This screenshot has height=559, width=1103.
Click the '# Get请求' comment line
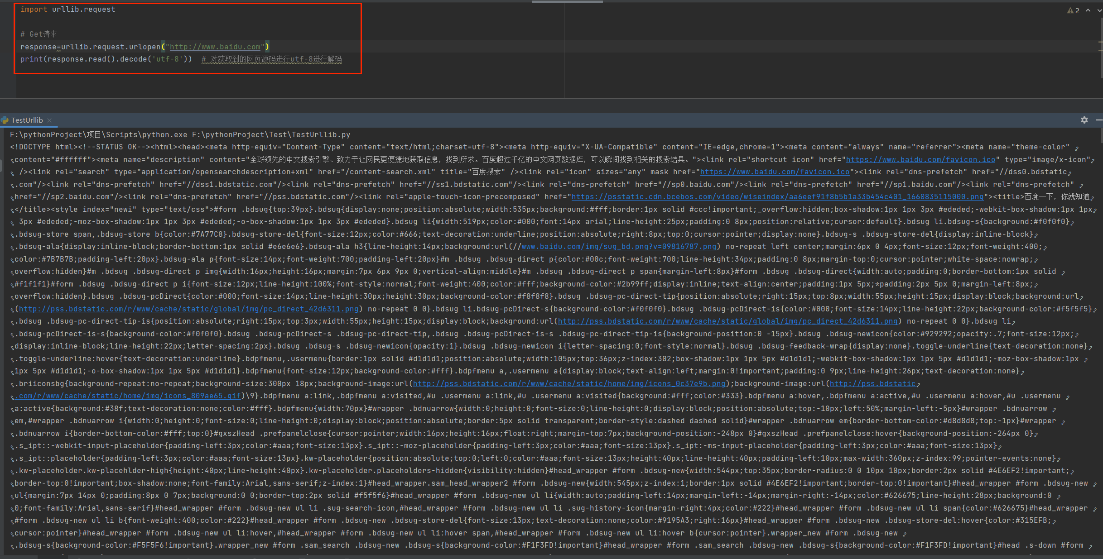coord(39,34)
